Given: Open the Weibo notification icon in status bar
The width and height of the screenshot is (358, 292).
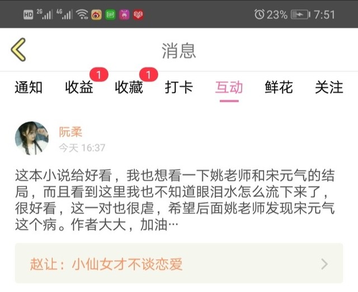Looking at the screenshot, I should (x=96, y=15).
